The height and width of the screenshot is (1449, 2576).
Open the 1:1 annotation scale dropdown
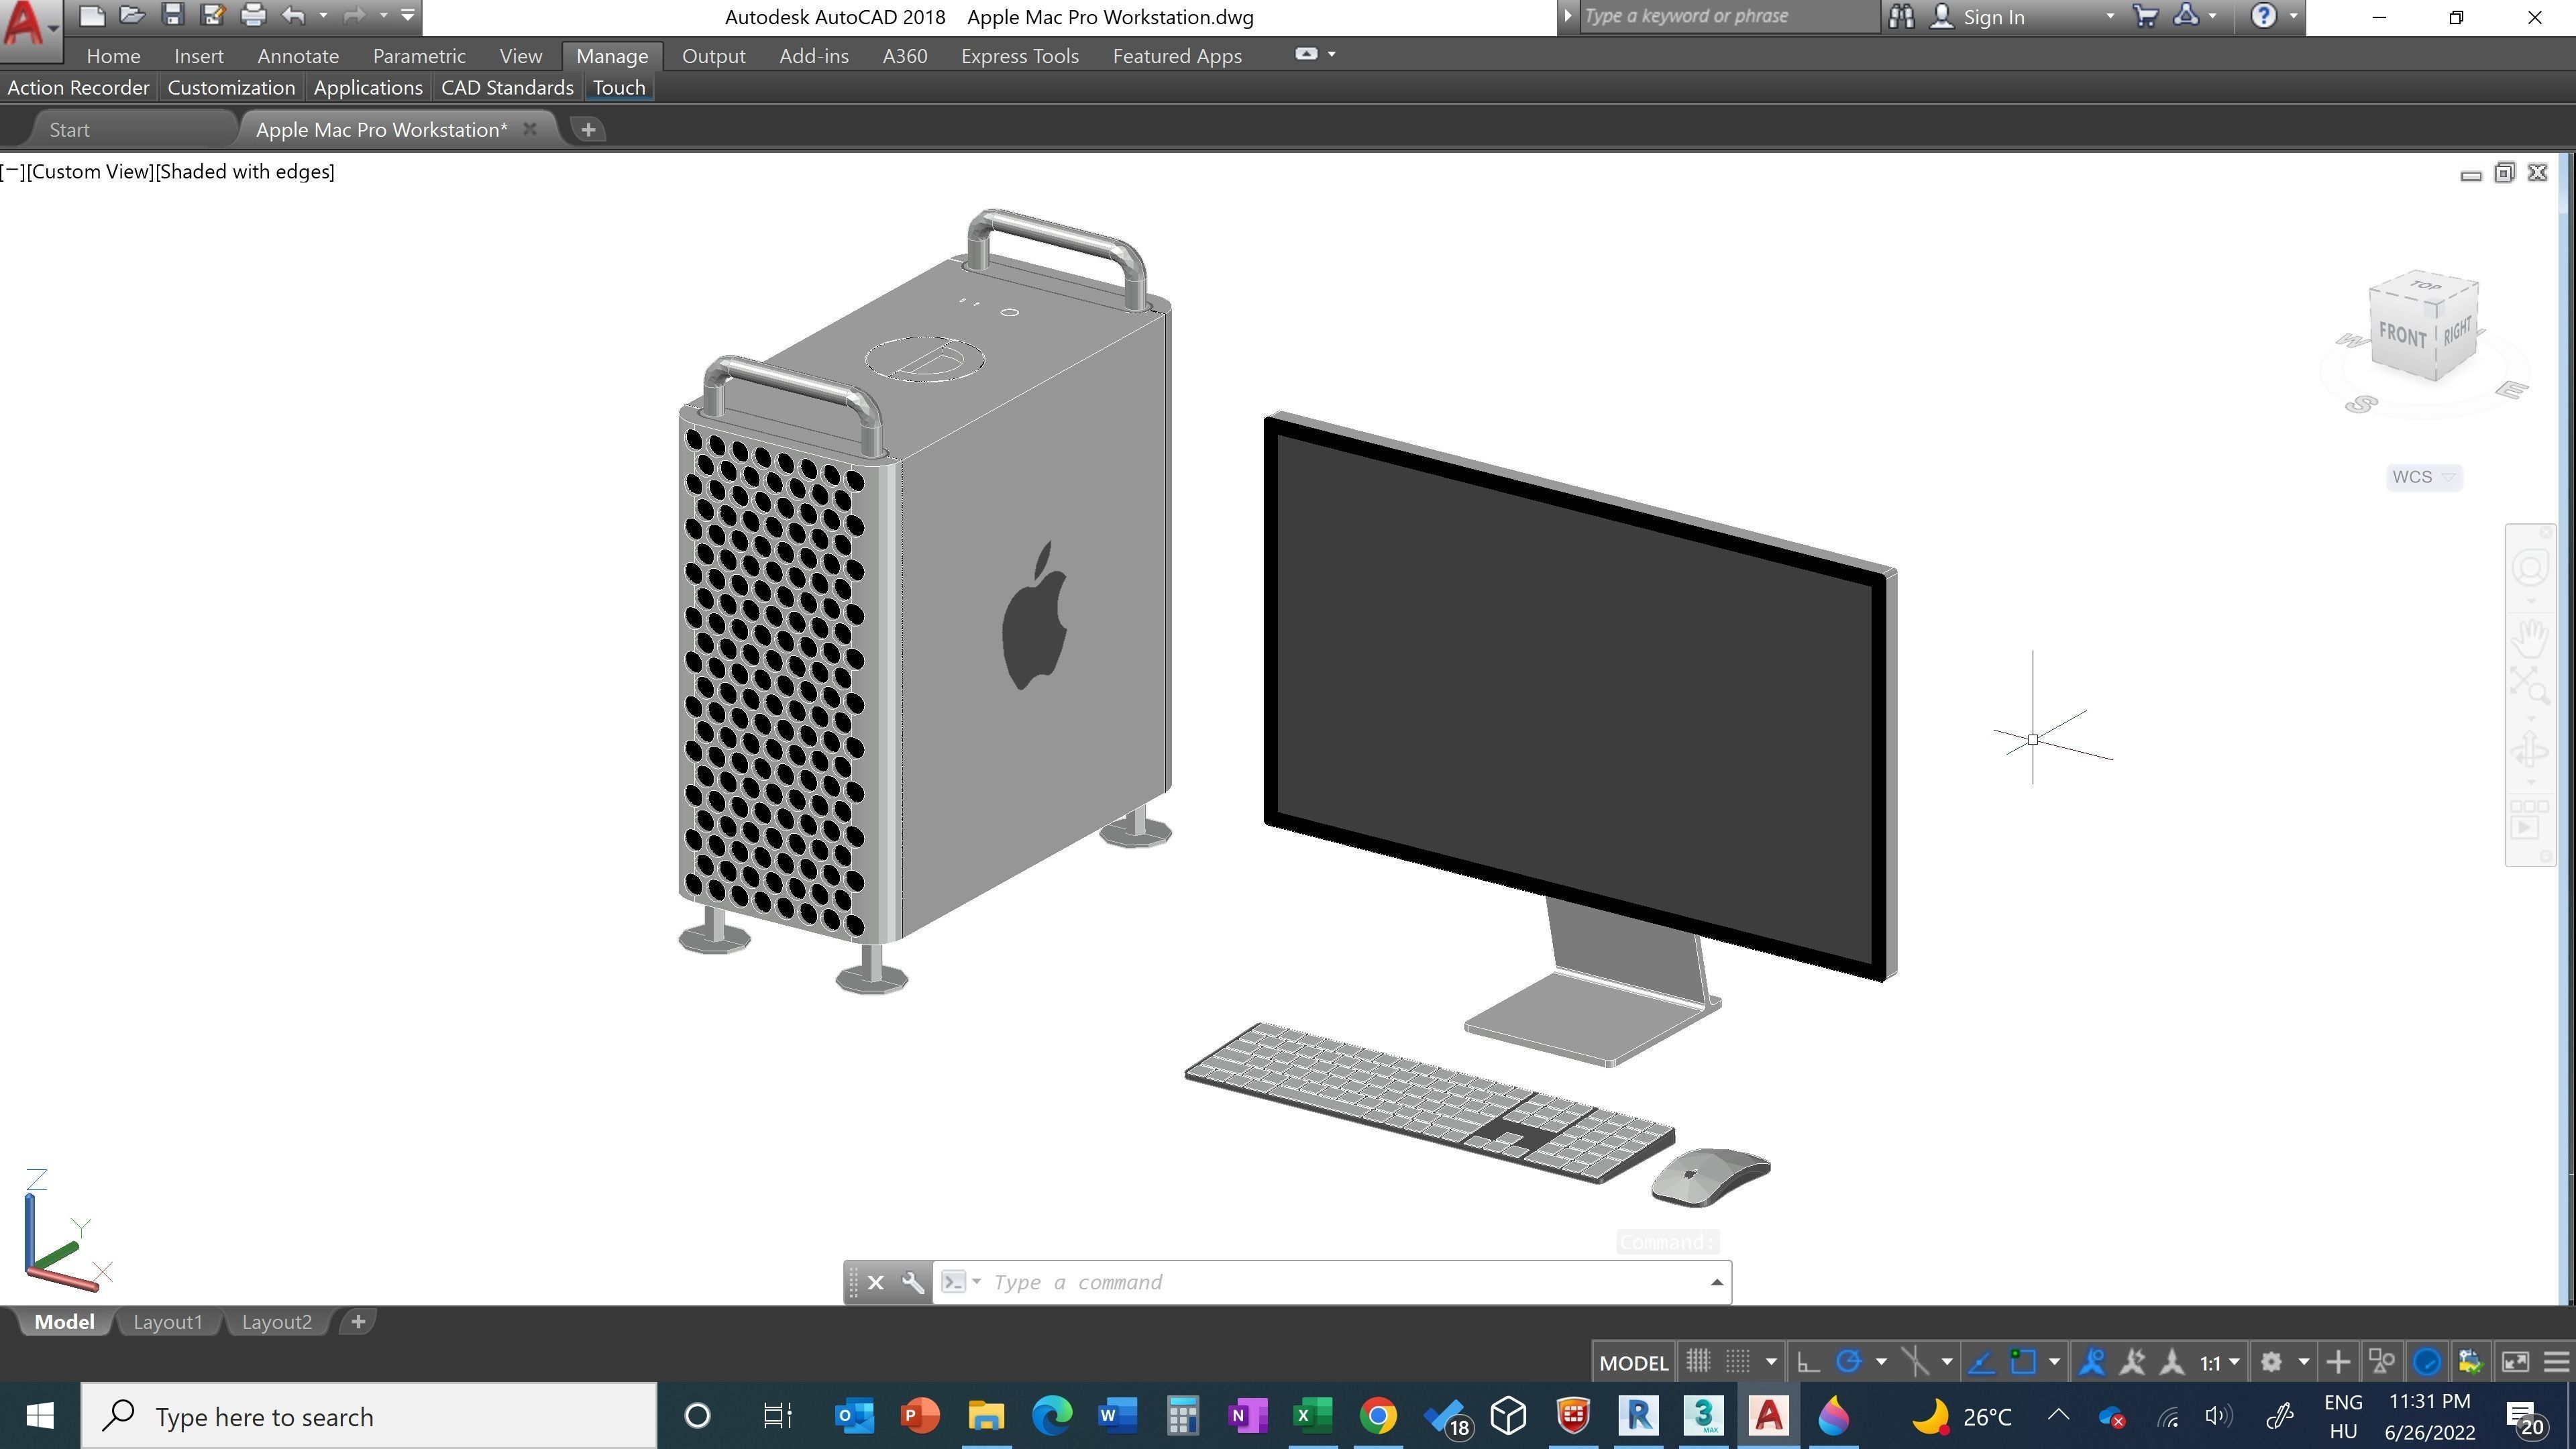(x=2219, y=1363)
